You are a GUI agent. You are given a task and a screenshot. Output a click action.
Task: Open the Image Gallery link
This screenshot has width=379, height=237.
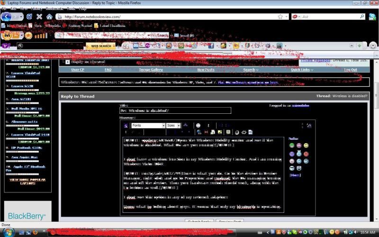pos(151,70)
